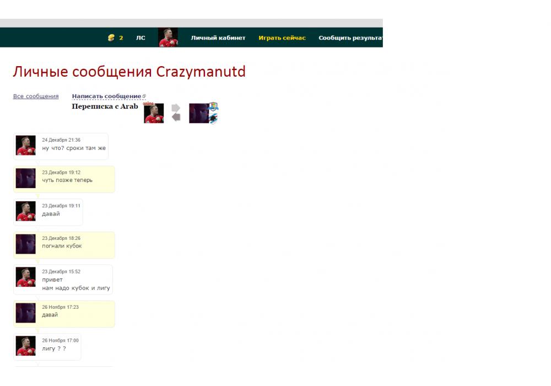551x386 pixels.
Task: Click the timestamp 24 Декабря 21:36
Action: (x=61, y=140)
